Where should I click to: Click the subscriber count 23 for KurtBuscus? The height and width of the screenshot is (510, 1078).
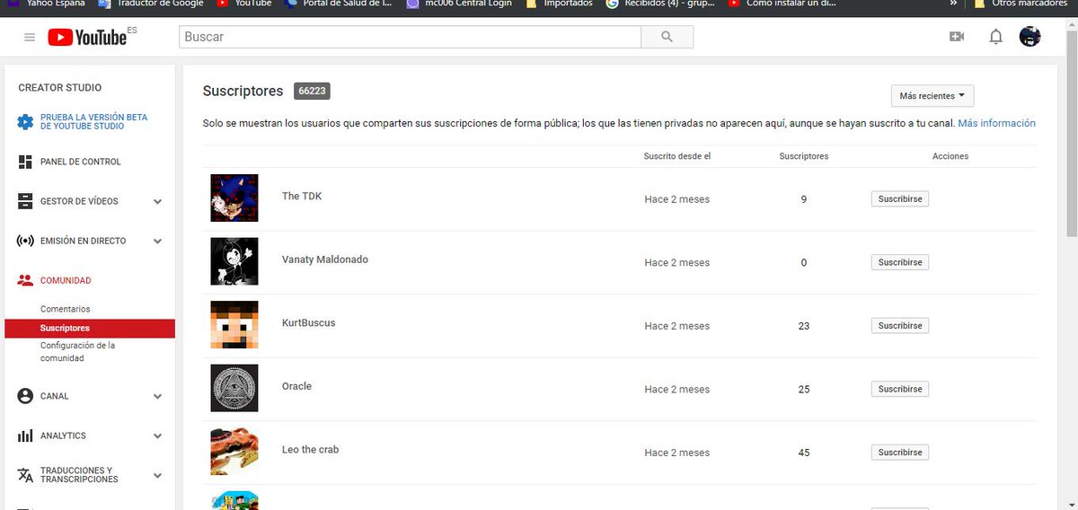click(804, 326)
